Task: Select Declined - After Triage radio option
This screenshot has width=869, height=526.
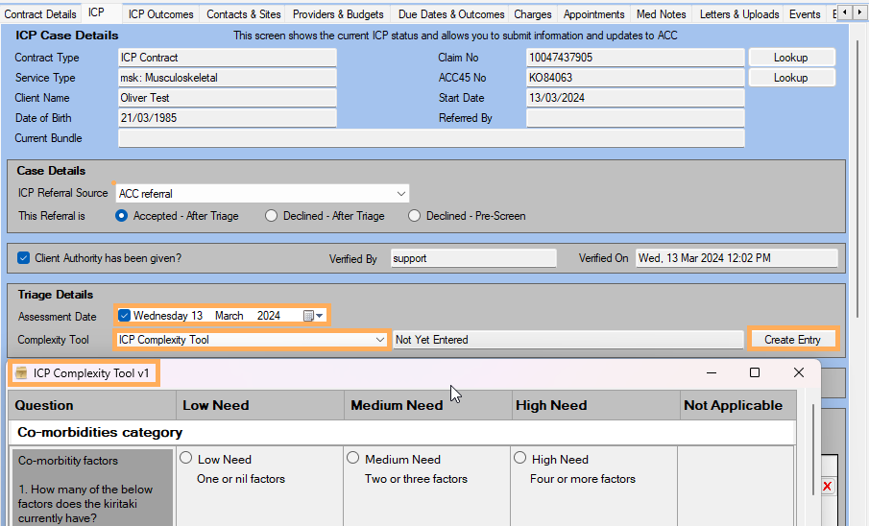Action: point(272,216)
